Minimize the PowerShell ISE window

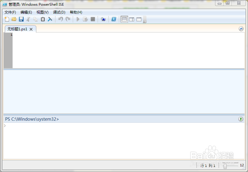(219, 3)
